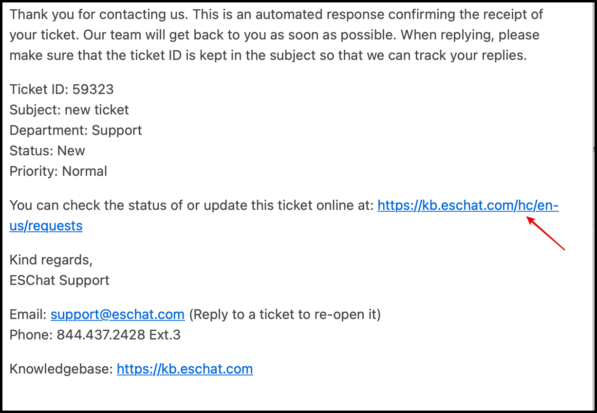Viewport: 597px width, 413px height.
Task: Click the 'Status: New' line
Action: pos(47,150)
